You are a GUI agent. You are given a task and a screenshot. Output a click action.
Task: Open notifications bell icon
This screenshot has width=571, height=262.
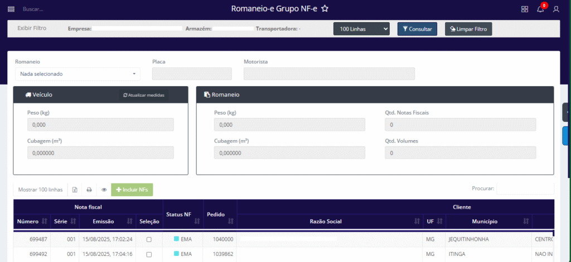tap(540, 9)
